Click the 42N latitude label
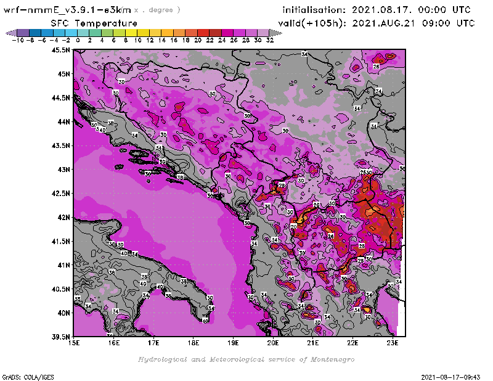This screenshot has height=381, width=493. pyautogui.click(x=63, y=218)
